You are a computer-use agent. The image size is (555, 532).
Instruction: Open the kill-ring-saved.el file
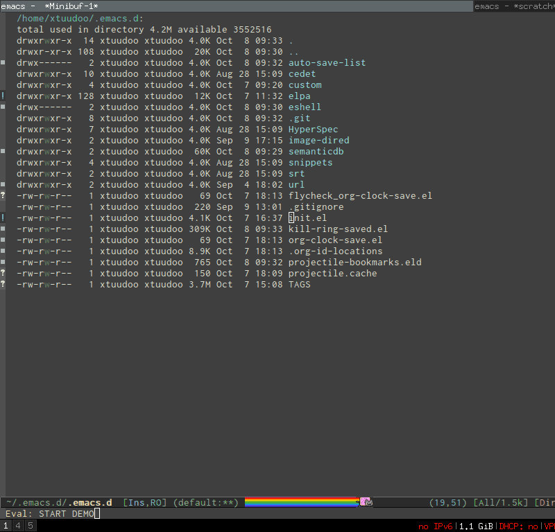(338, 229)
